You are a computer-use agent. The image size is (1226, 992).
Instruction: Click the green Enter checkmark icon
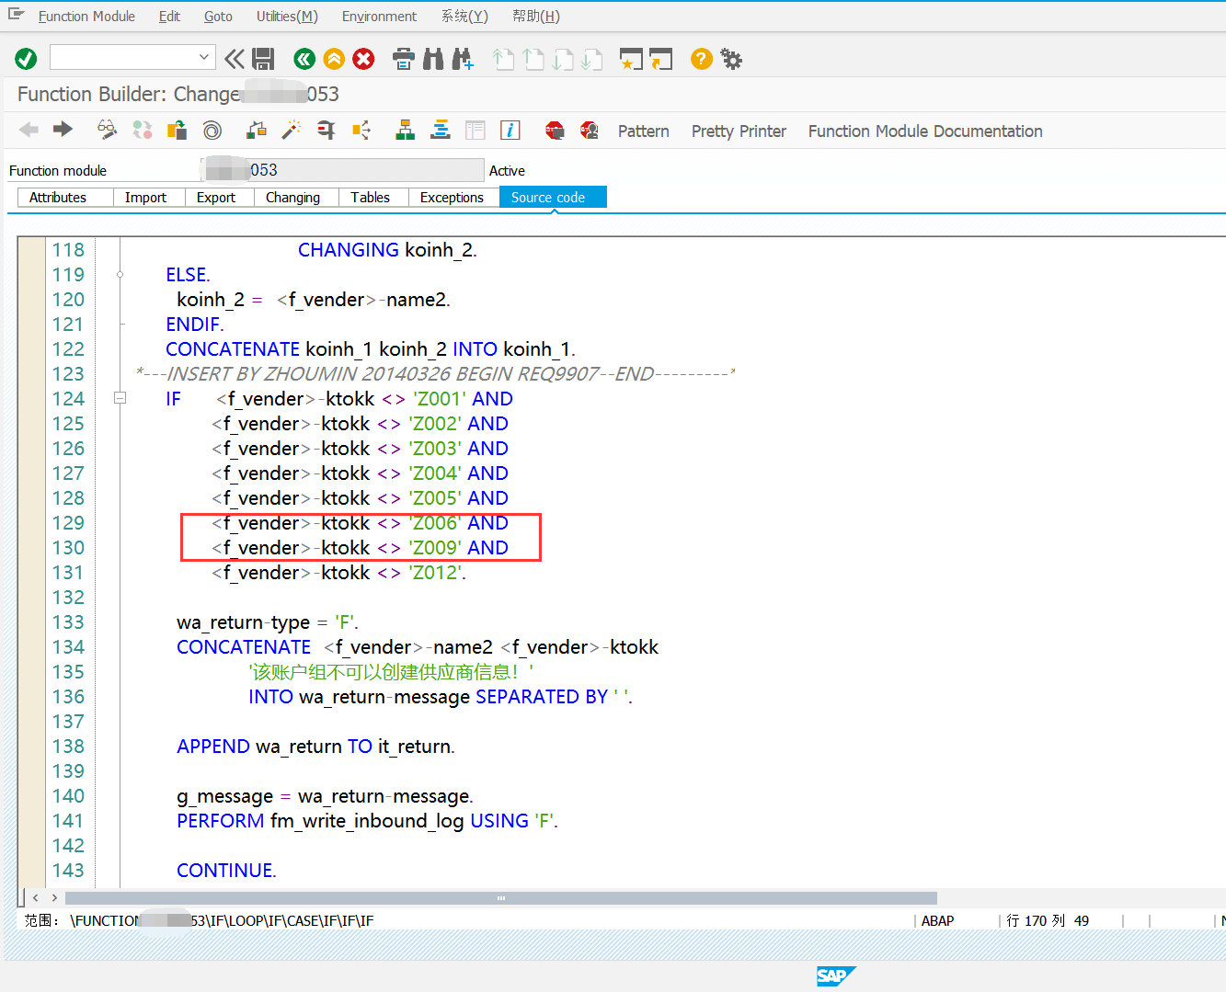(26, 59)
